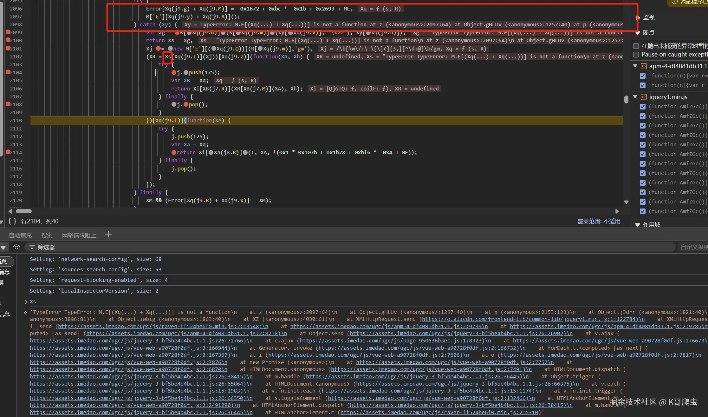Expand the 监视 watch section
This screenshot has width=708, height=417.
pos(638,17)
